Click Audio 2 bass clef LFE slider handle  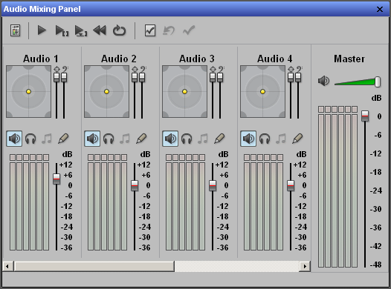tap(142, 78)
